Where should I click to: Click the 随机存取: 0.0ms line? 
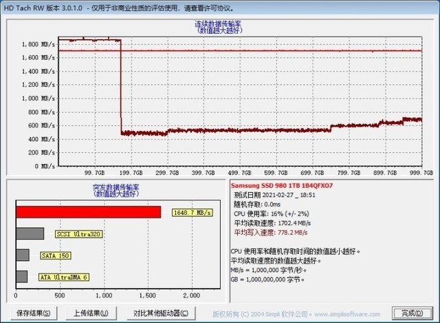pos(257,205)
